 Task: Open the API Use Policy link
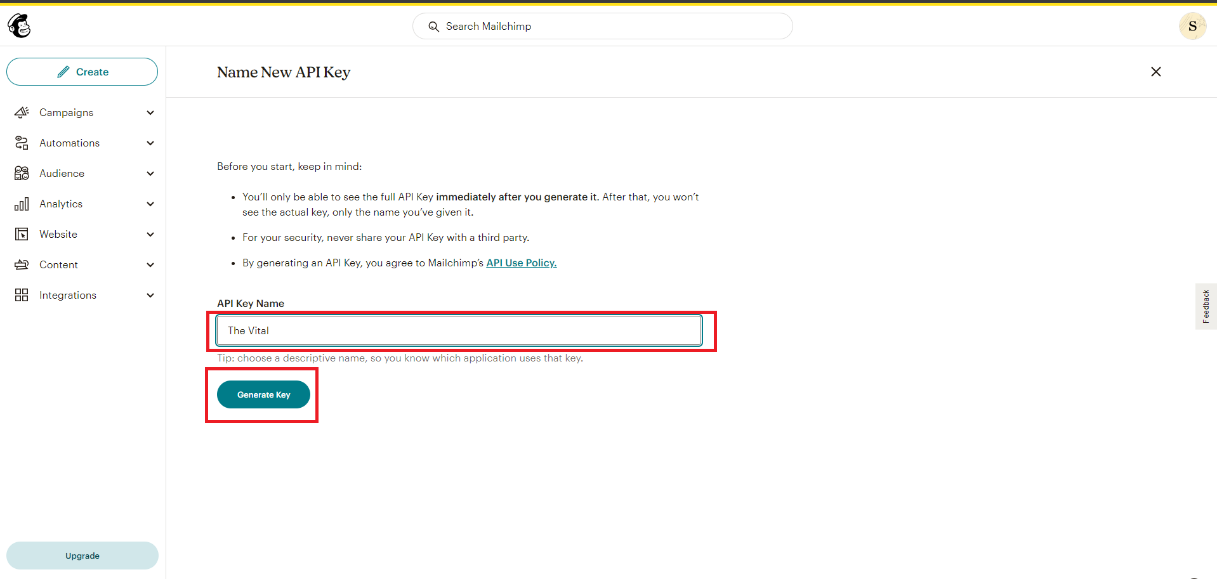click(x=521, y=263)
